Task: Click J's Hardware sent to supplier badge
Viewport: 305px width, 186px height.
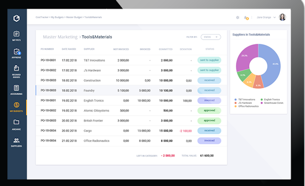Action: pos(209,70)
